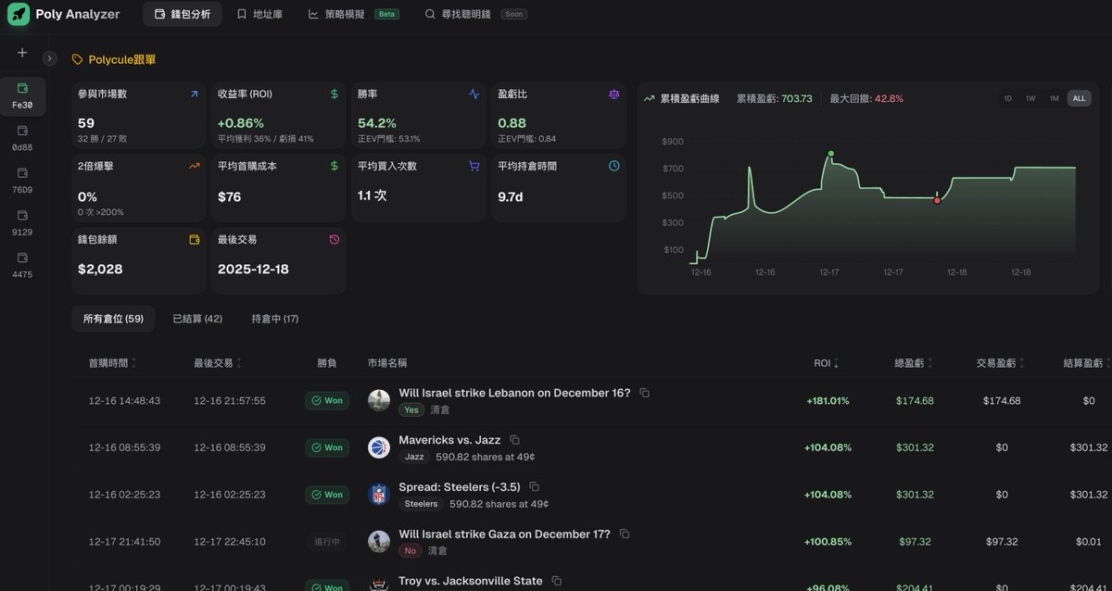The height and width of the screenshot is (591, 1112).
Task: Add a new wallet with the plus button
Action: pos(20,53)
